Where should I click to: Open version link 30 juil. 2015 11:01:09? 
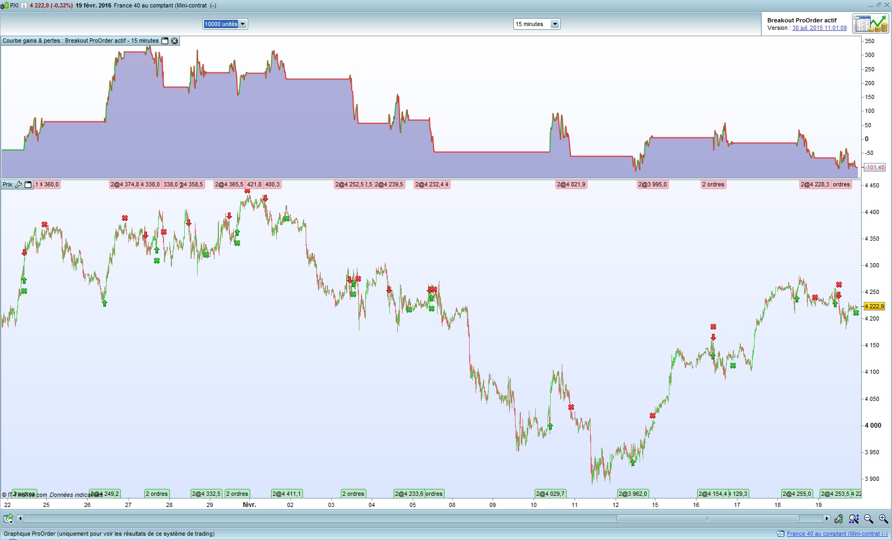[x=820, y=28]
